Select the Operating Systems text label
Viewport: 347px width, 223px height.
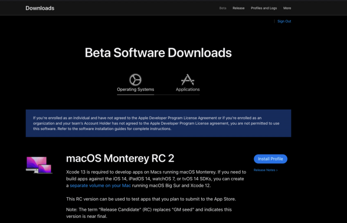click(x=135, y=90)
